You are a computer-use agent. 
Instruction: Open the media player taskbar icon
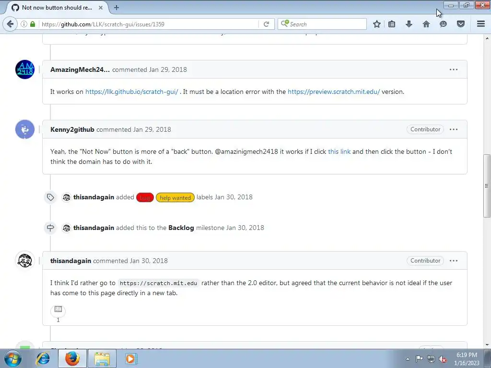click(130, 358)
